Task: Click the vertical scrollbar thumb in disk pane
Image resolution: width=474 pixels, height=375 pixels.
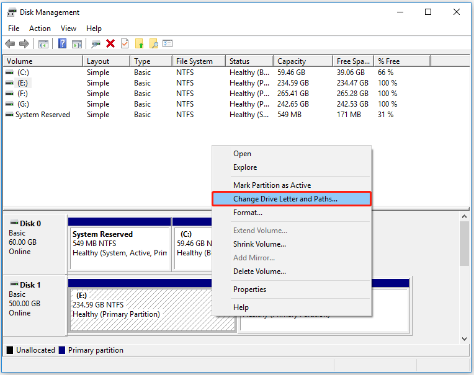Action: pos(464,244)
